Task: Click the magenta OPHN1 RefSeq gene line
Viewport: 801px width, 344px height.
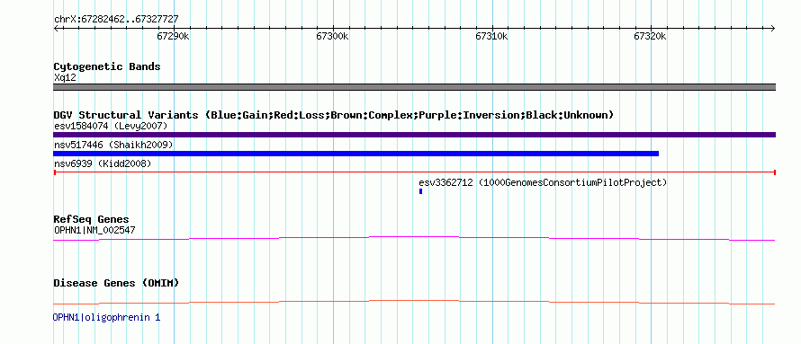Action: click(414, 238)
